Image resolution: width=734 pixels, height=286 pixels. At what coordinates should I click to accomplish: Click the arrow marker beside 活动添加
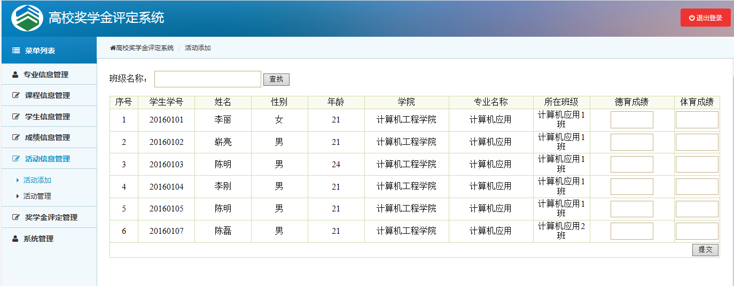18,180
